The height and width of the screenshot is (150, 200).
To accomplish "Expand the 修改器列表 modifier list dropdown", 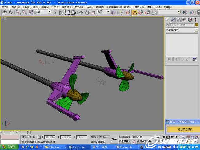I will click(x=182, y=30).
